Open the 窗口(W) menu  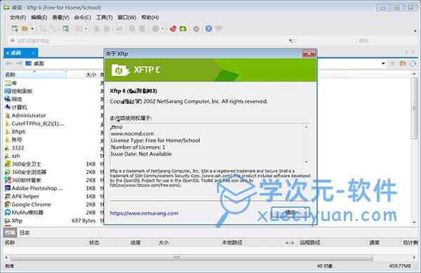[x=127, y=18]
